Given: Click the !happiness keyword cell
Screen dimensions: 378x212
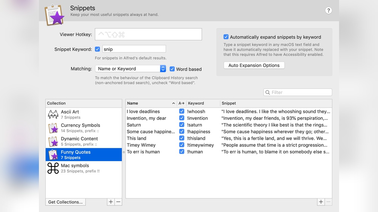Looking at the screenshot, I should click(x=198, y=131).
